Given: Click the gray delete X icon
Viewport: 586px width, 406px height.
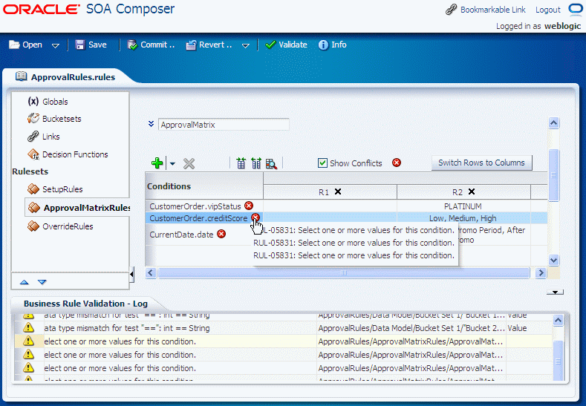Looking at the screenshot, I should pyautogui.click(x=189, y=163).
